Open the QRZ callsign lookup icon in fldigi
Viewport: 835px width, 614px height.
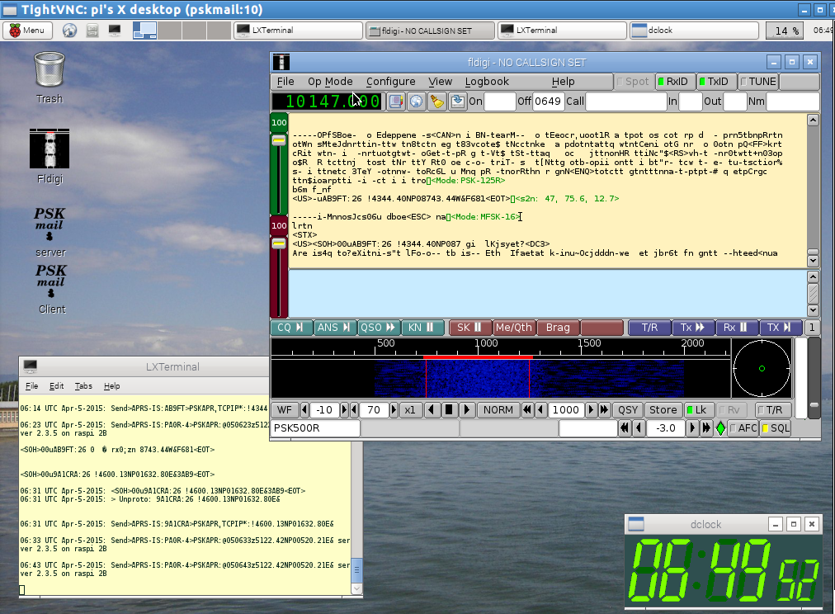[x=396, y=102]
